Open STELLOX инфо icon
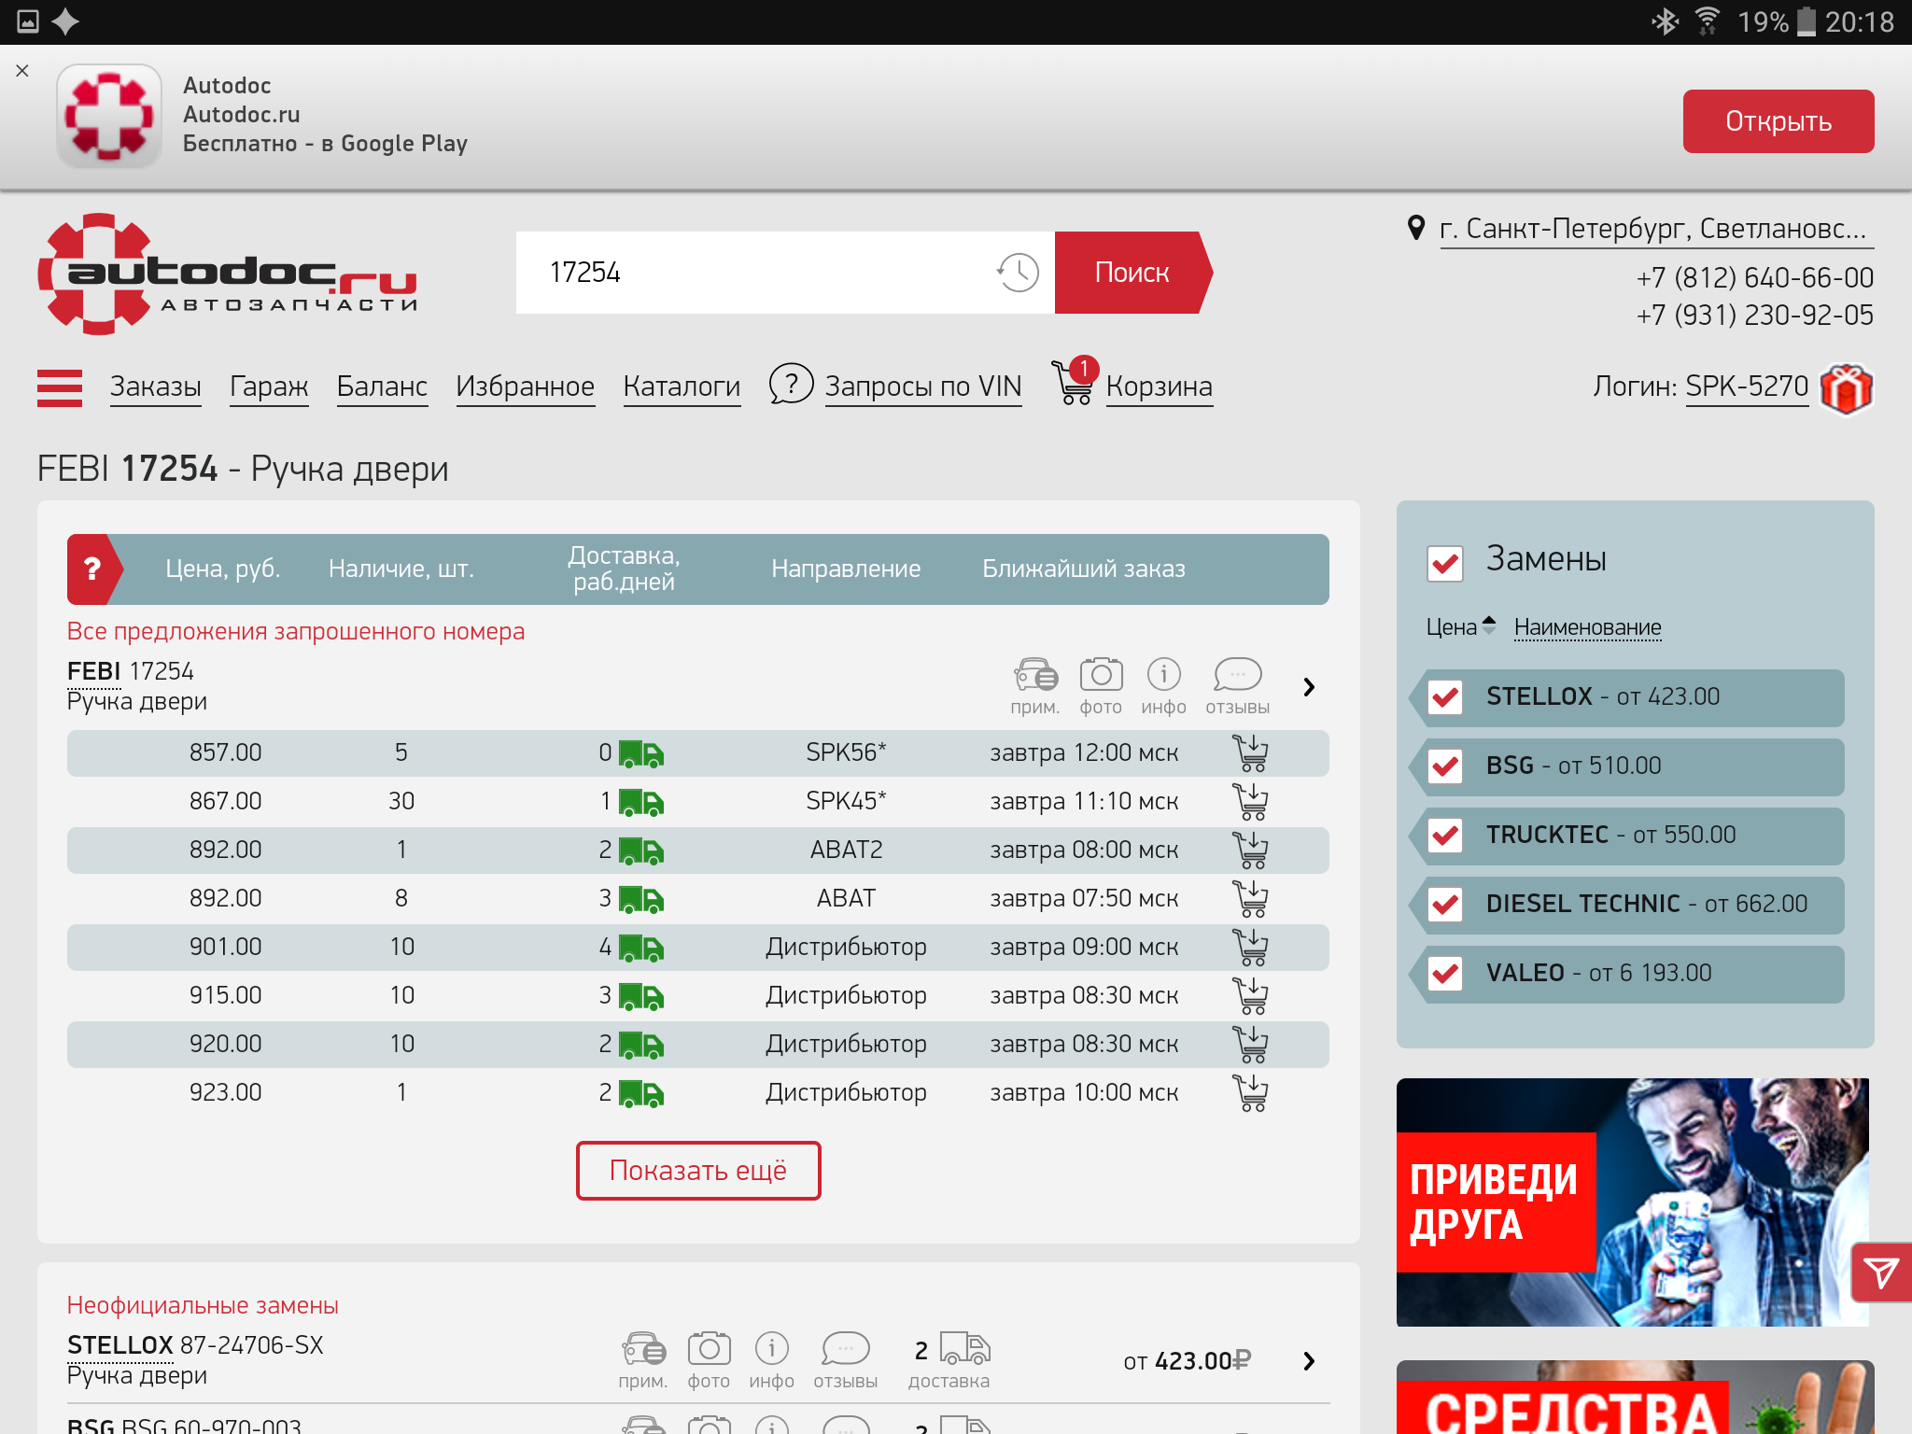The image size is (1912, 1434). (x=771, y=1360)
